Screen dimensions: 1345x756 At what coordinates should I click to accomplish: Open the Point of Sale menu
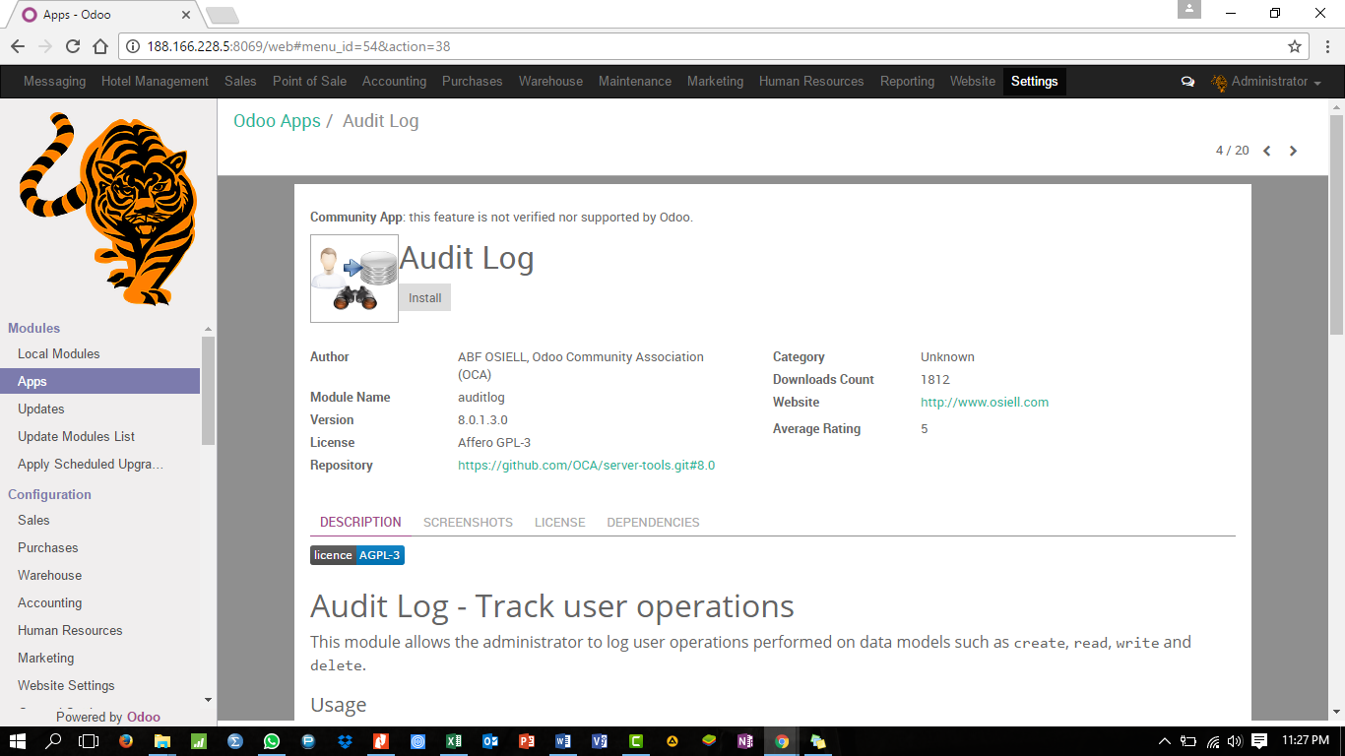click(309, 82)
